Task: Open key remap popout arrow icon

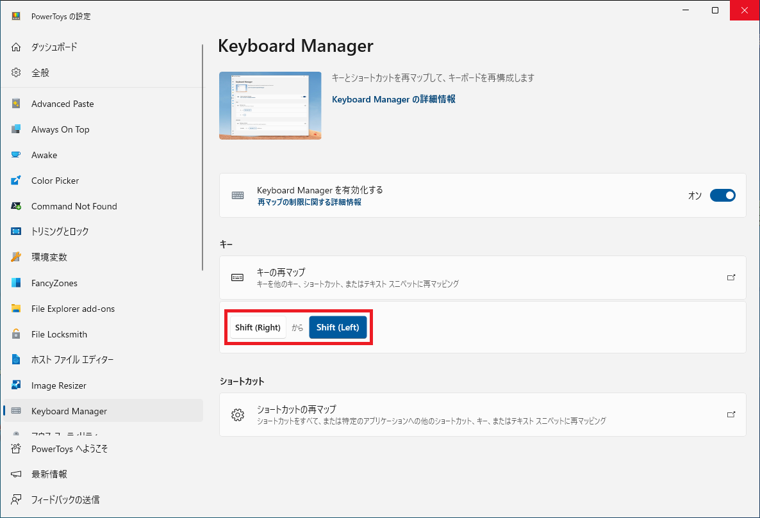Action: pyautogui.click(x=731, y=277)
